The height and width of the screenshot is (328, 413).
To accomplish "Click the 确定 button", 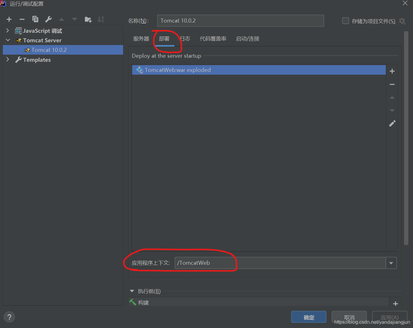I will 309,317.
